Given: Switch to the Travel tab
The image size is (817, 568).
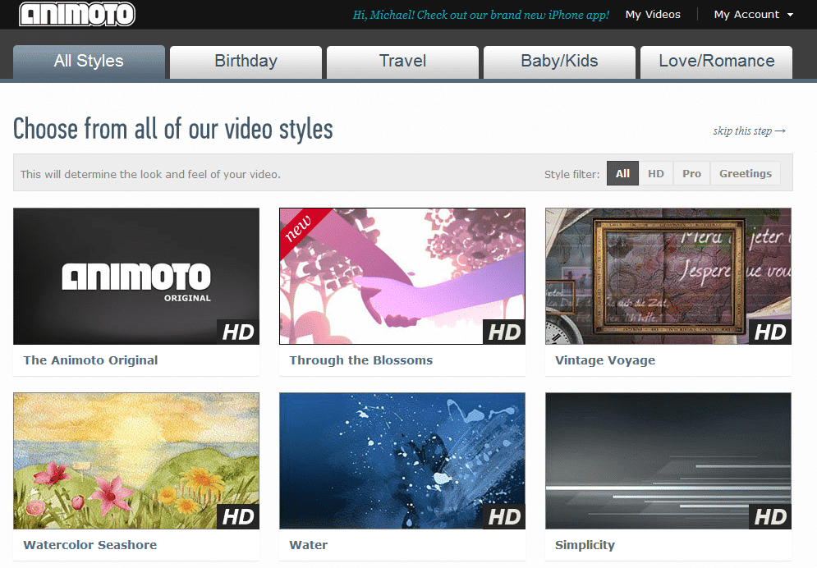Looking at the screenshot, I should (403, 62).
